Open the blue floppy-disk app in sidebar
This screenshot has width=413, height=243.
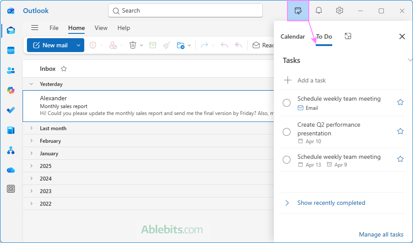(11, 130)
